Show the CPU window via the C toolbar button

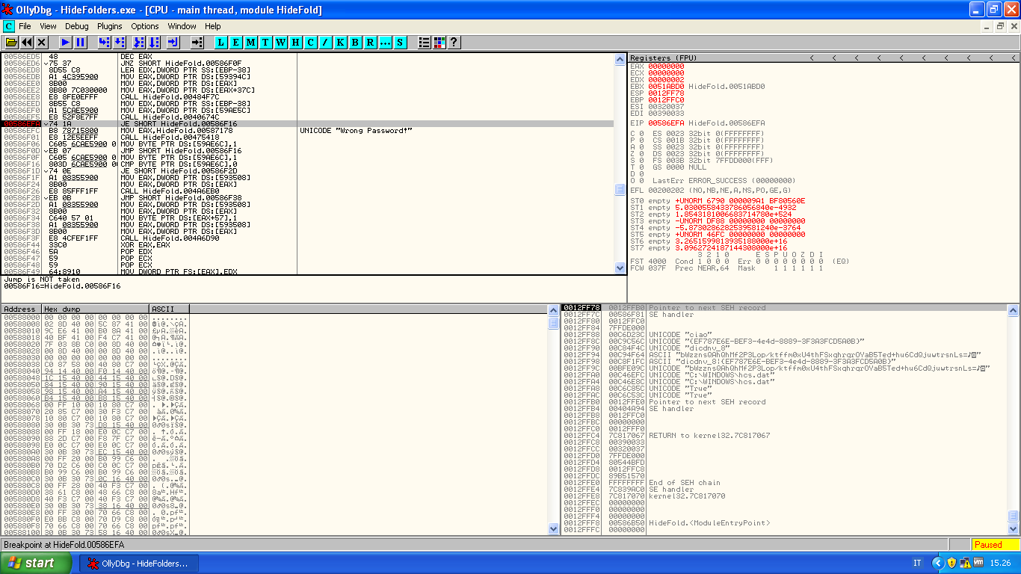coord(311,43)
